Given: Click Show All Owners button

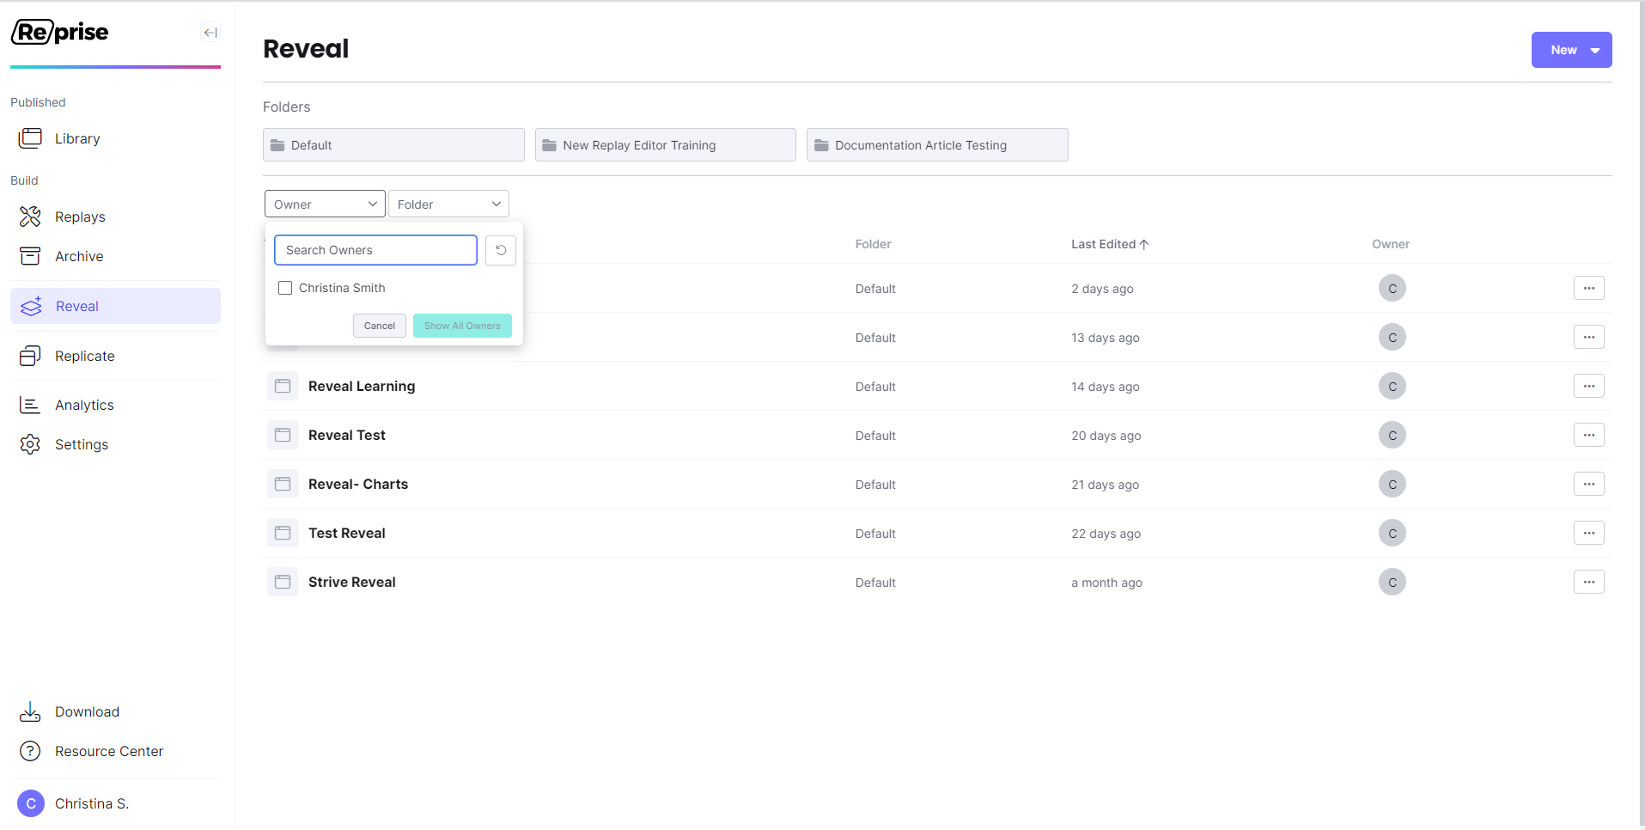Looking at the screenshot, I should (x=462, y=326).
